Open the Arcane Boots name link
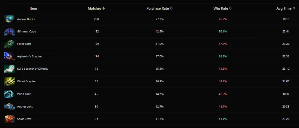The width and height of the screenshot is (299, 128). 26,19
